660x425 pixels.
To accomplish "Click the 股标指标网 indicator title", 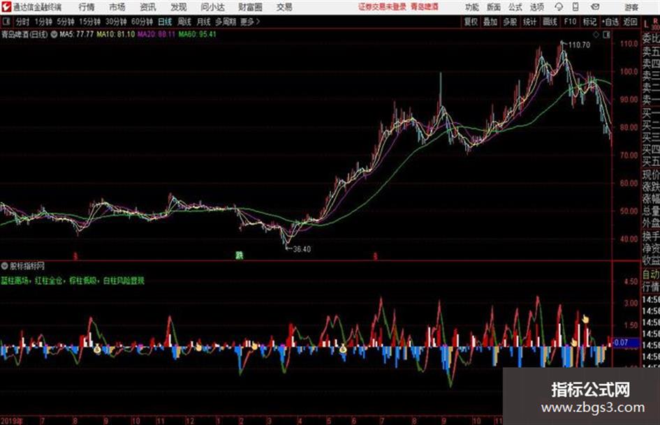I will click(27, 266).
